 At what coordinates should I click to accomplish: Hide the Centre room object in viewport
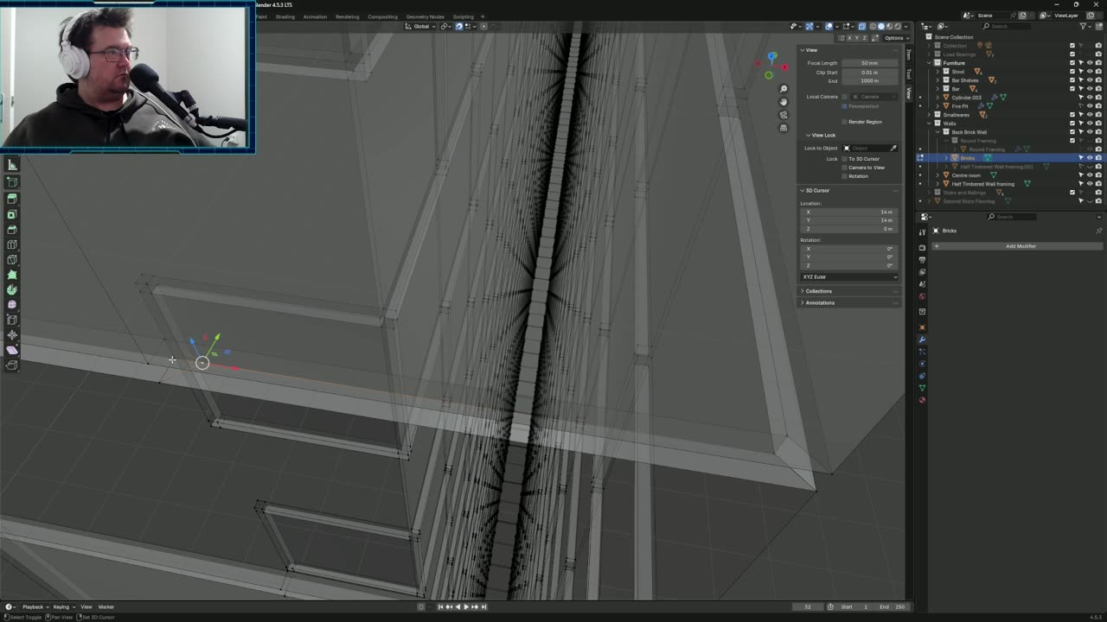click(x=1090, y=175)
